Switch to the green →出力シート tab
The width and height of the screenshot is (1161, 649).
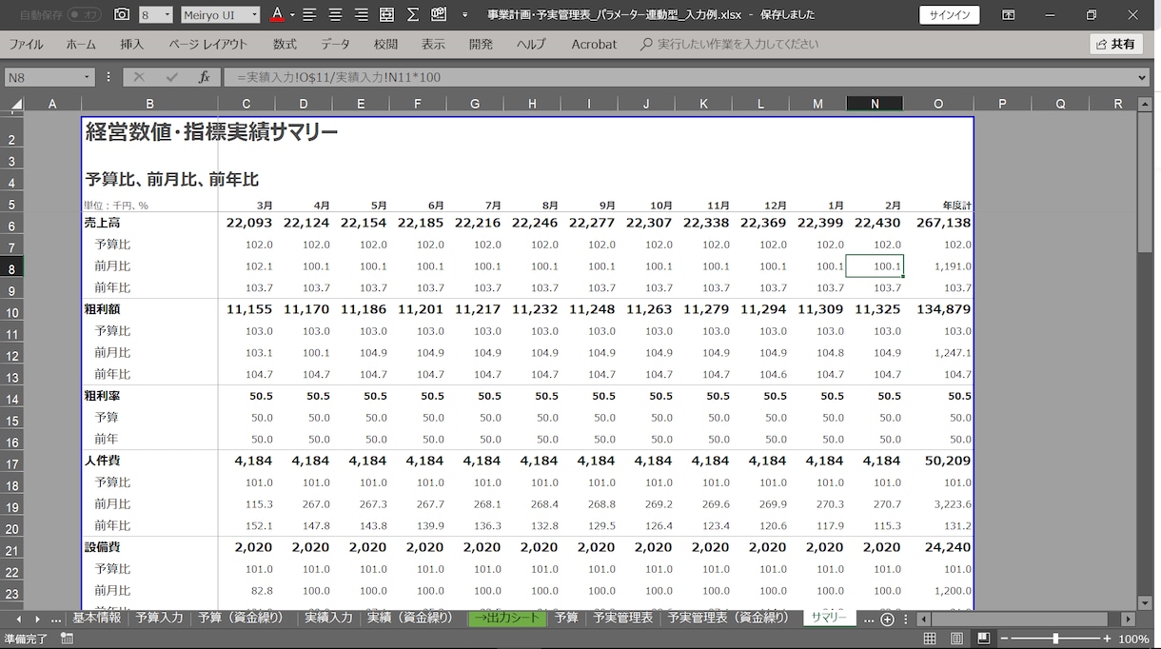coord(508,618)
